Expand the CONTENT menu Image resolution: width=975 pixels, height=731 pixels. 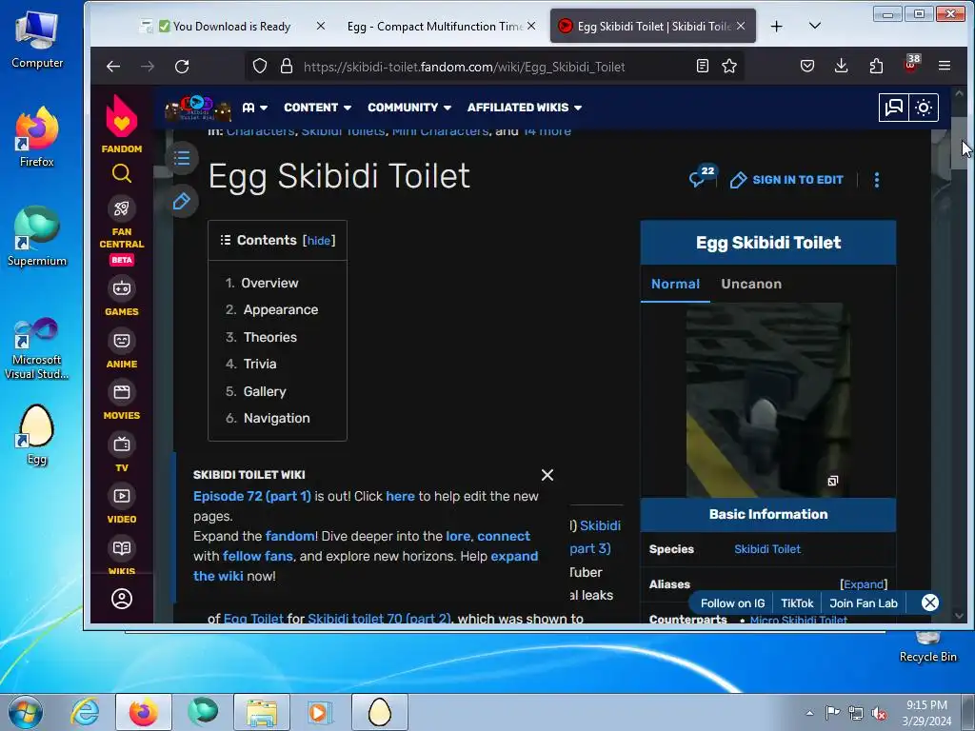[x=317, y=108]
